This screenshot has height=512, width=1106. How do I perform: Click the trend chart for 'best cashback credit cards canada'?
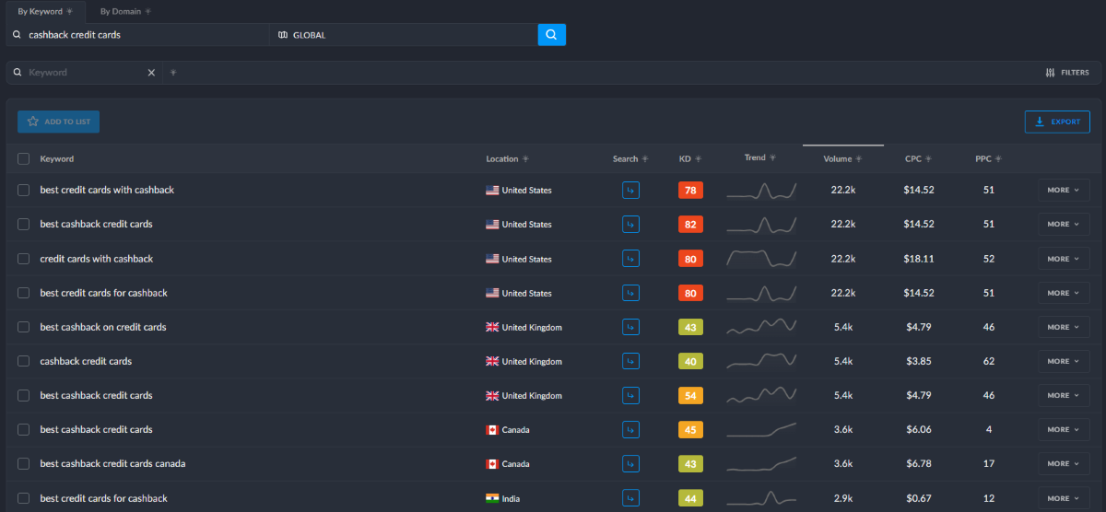point(761,464)
